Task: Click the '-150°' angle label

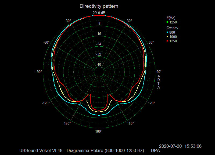Action: (x=67, y=124)
